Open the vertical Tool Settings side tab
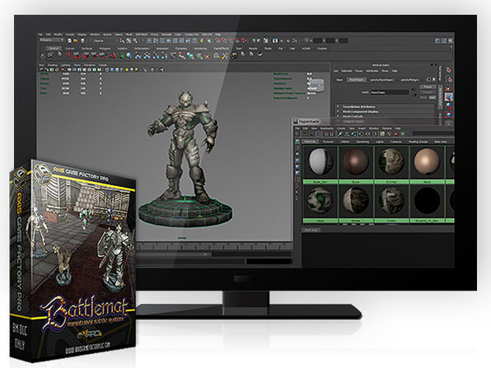491x368 pixels. click(x=440, y=73)
